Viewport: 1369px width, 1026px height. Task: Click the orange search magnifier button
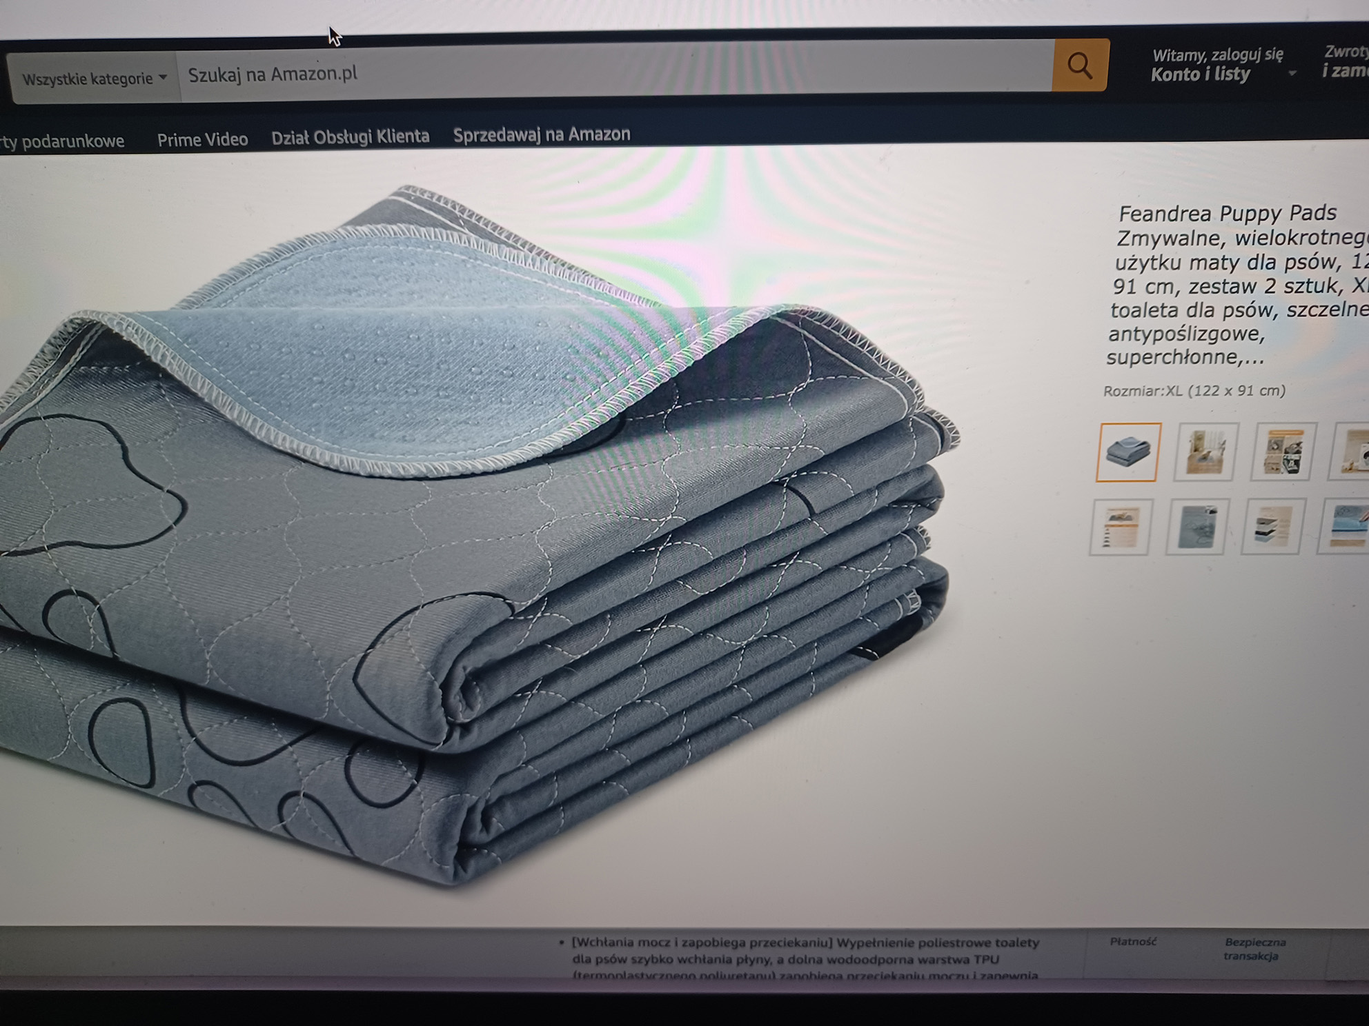click(x=1080, y=66)
